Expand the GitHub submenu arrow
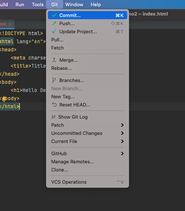Viewport: 185px width, 211px height. click(x=122, y=153)
